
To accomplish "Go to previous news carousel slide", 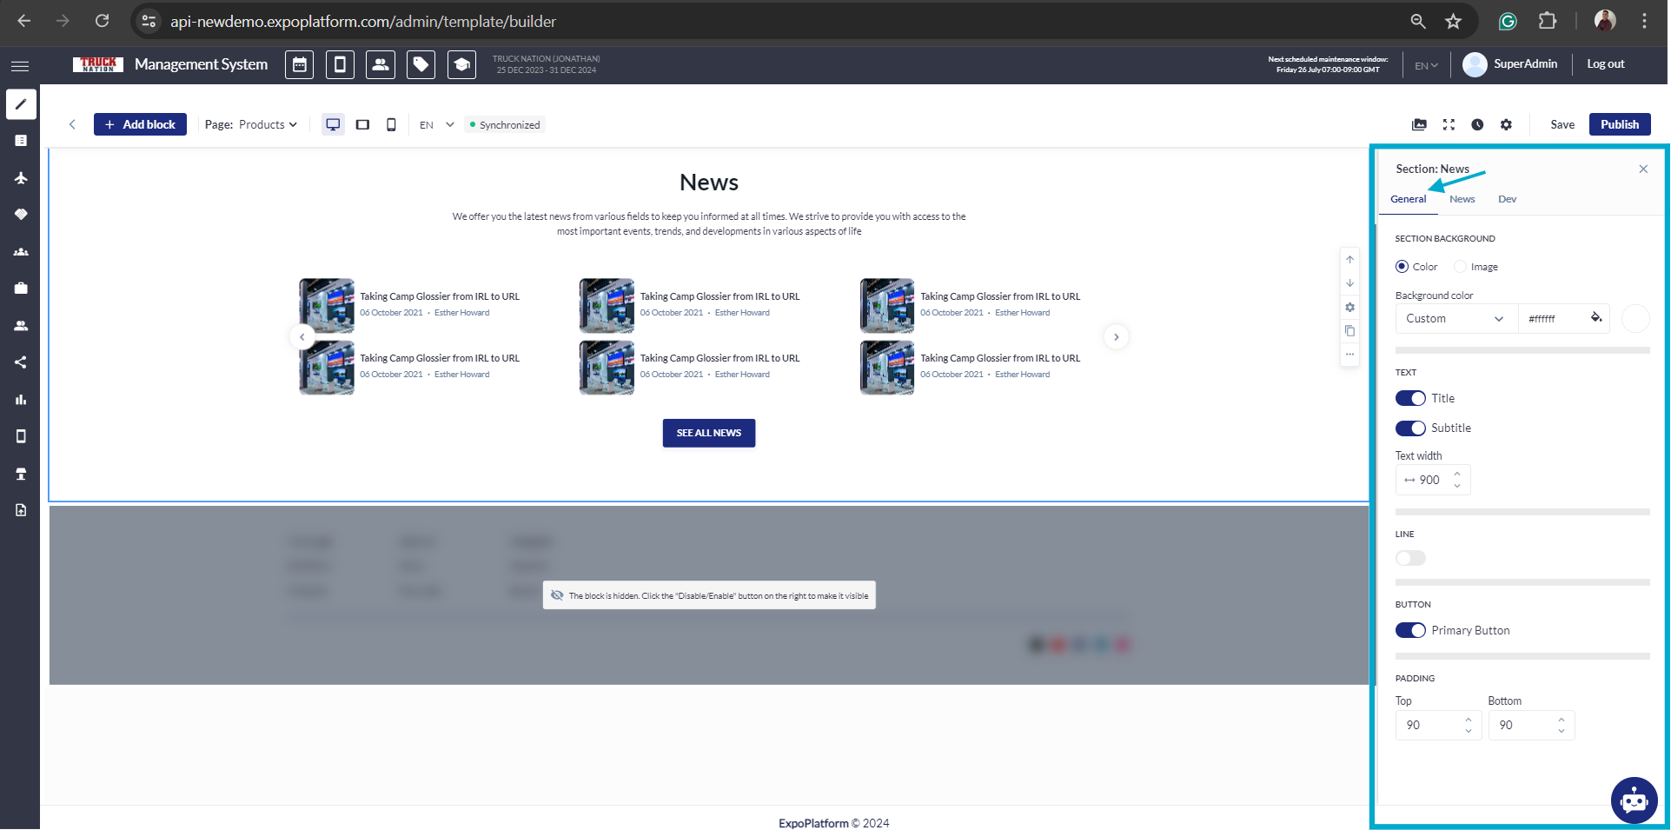I will point(302,337).
